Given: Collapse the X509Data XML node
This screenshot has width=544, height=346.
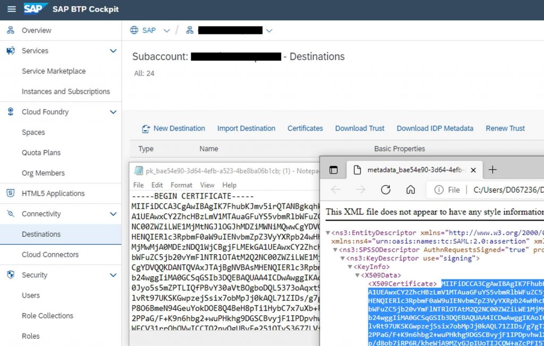Looking at the screenshot, I should (357, 275).
